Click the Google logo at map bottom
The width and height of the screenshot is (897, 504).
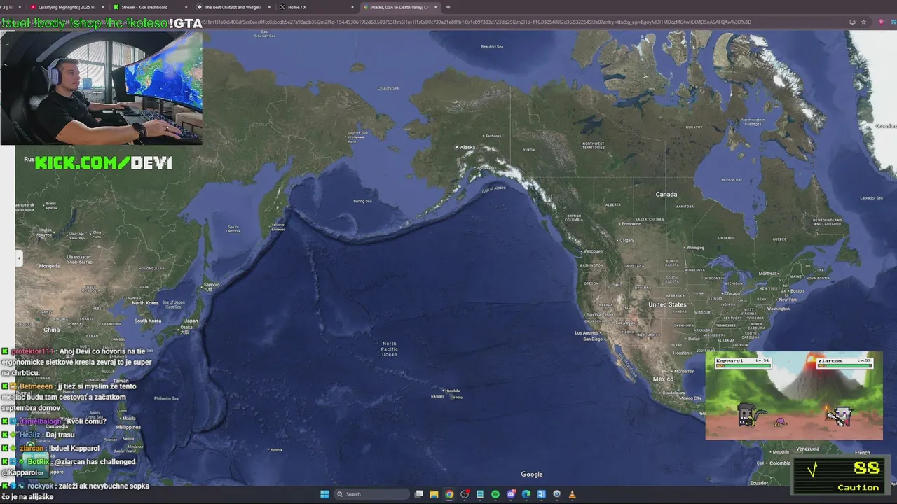532,474
